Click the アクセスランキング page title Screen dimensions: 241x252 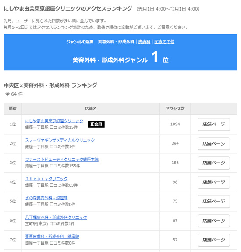point(68,8)
